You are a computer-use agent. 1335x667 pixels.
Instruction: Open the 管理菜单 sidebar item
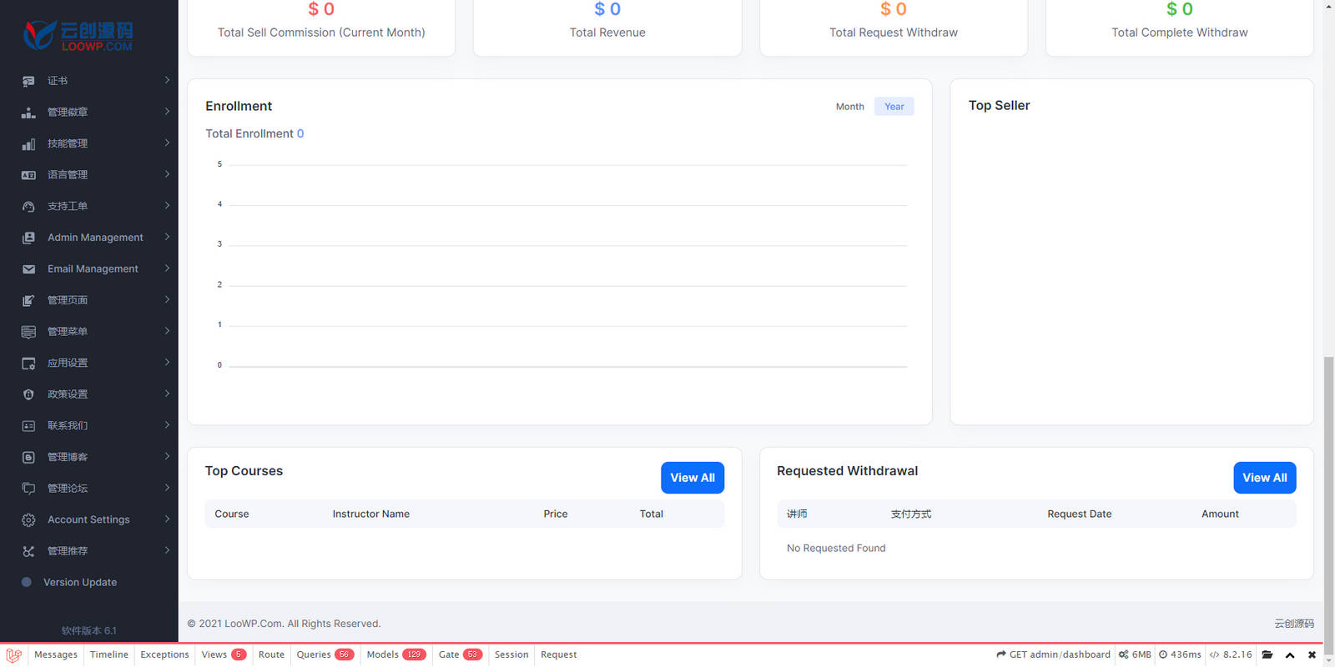tap(89, 332)
